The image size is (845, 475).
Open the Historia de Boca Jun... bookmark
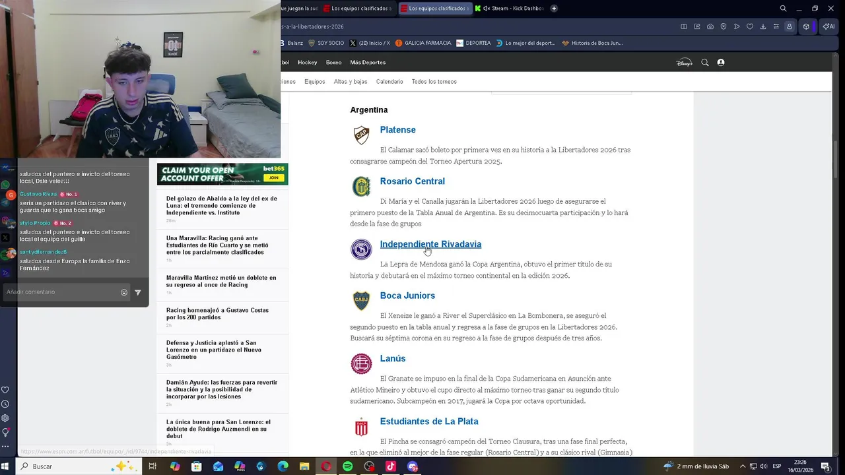coord(592,43)
